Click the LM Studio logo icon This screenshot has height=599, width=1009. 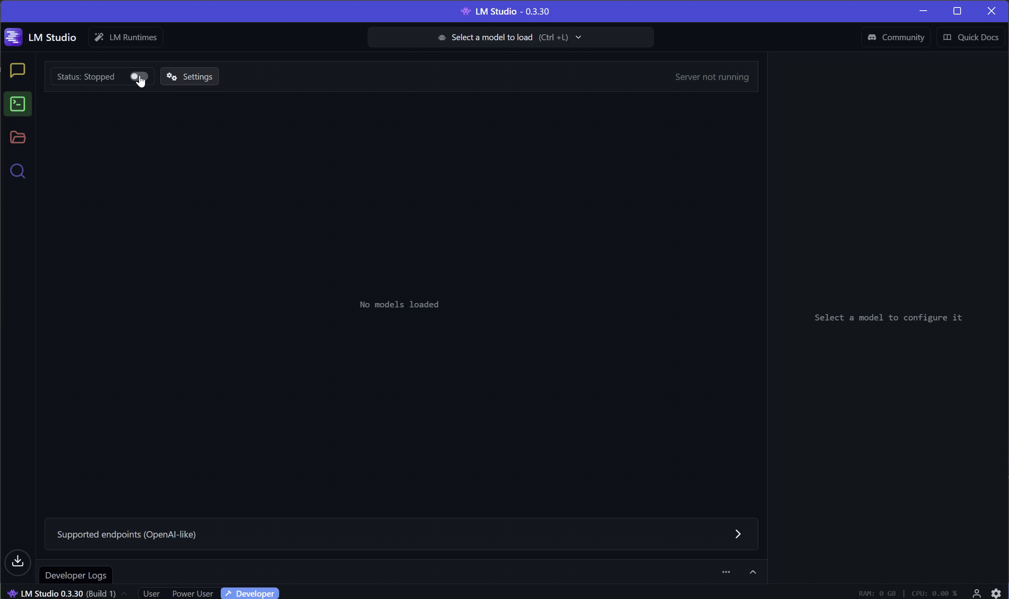coord(13,37)
